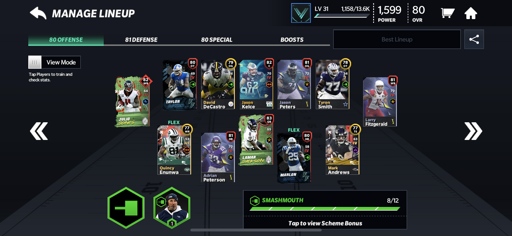Image resolution: width=512 pixels, height=236 pixels.
Task: Tap the back arrow icon
Action: 38,13
